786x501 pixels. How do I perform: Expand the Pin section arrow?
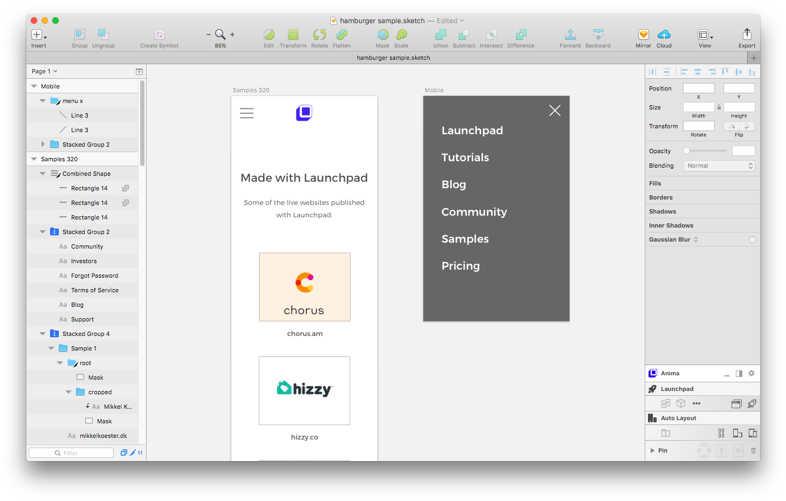[652, 450]
